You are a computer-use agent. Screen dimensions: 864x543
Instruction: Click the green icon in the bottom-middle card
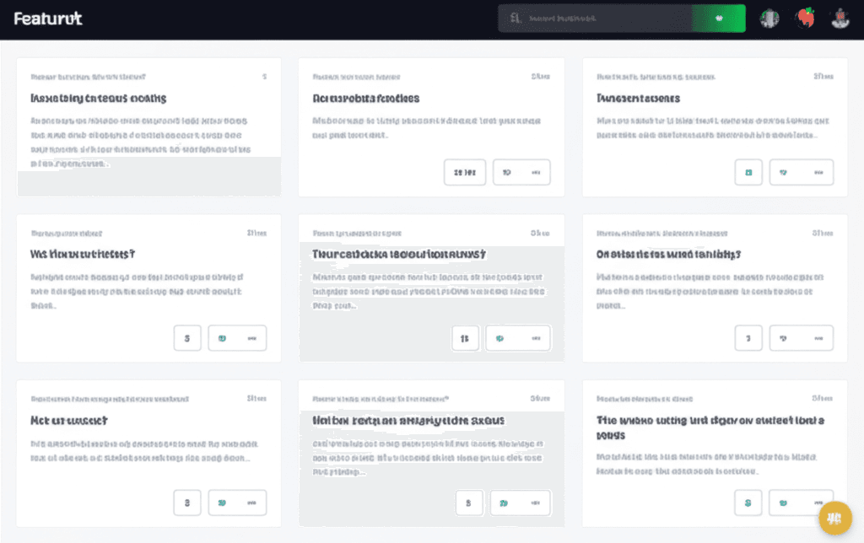coord(504,503)
